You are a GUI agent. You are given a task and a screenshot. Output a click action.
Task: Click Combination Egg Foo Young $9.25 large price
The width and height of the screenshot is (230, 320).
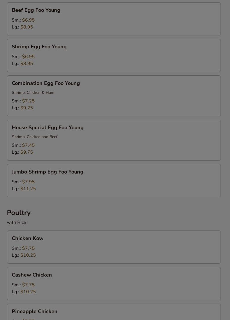point(26,108)
